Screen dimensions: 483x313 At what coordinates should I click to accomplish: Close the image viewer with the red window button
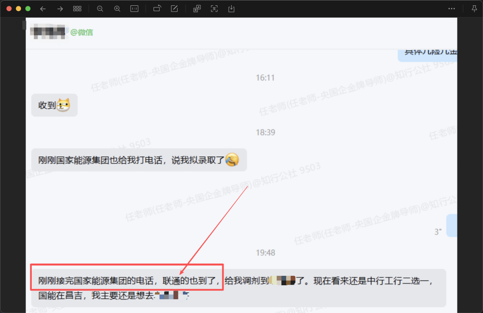(9, 9)
